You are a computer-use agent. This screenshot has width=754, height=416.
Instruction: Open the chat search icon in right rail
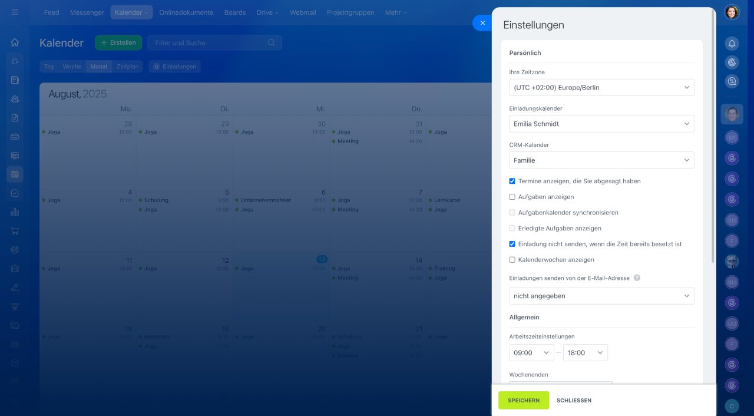[732, 81]
